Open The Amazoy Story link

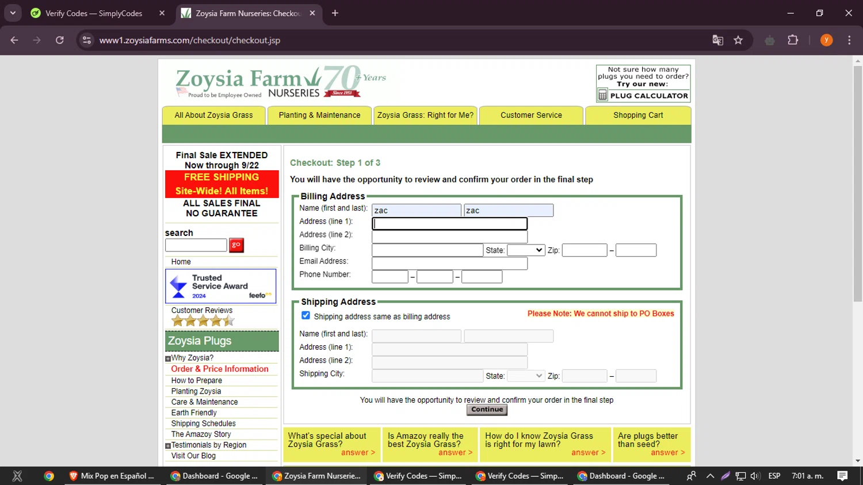point(201,434)
